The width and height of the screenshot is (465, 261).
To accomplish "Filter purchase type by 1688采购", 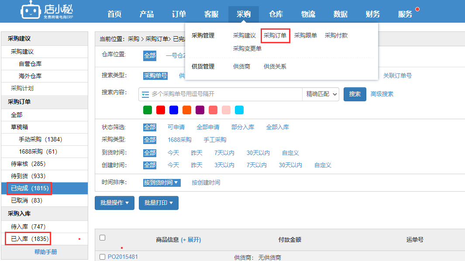I will click(179, 140).
